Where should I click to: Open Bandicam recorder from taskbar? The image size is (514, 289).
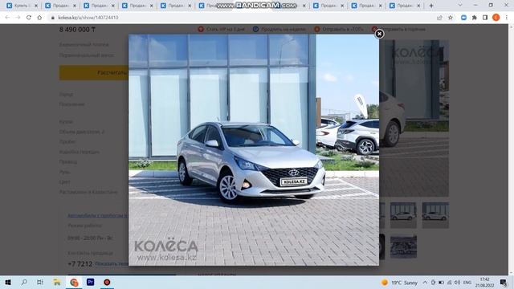[x=107, y=282]
